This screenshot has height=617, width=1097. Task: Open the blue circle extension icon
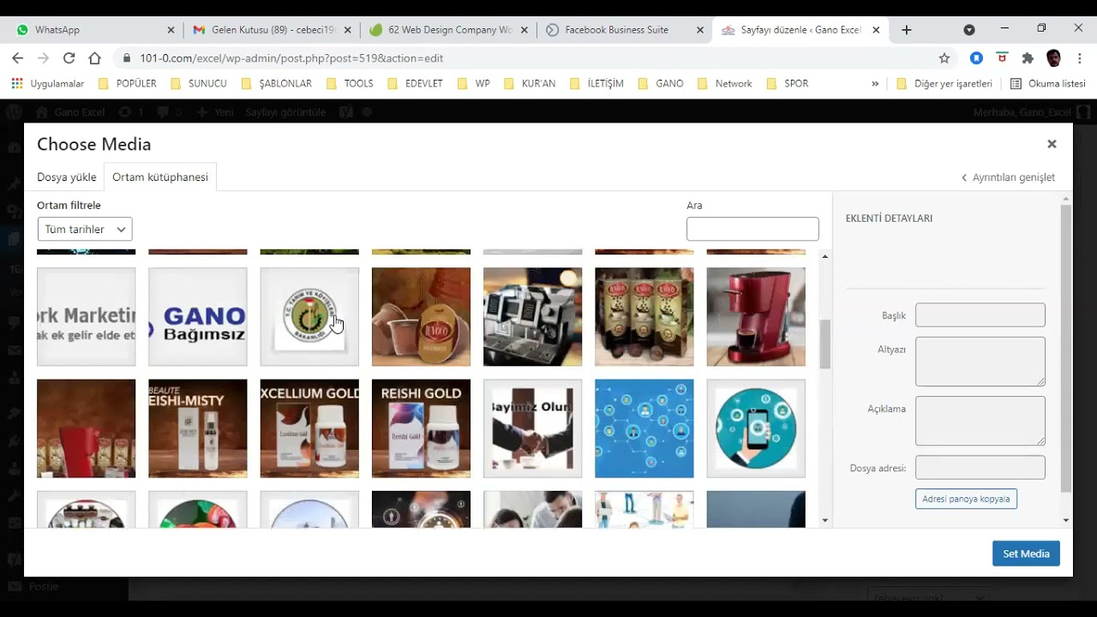tap(976, 58)
